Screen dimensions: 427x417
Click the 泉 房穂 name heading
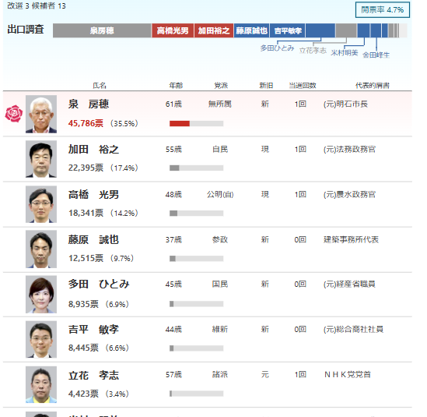[89, 104]
